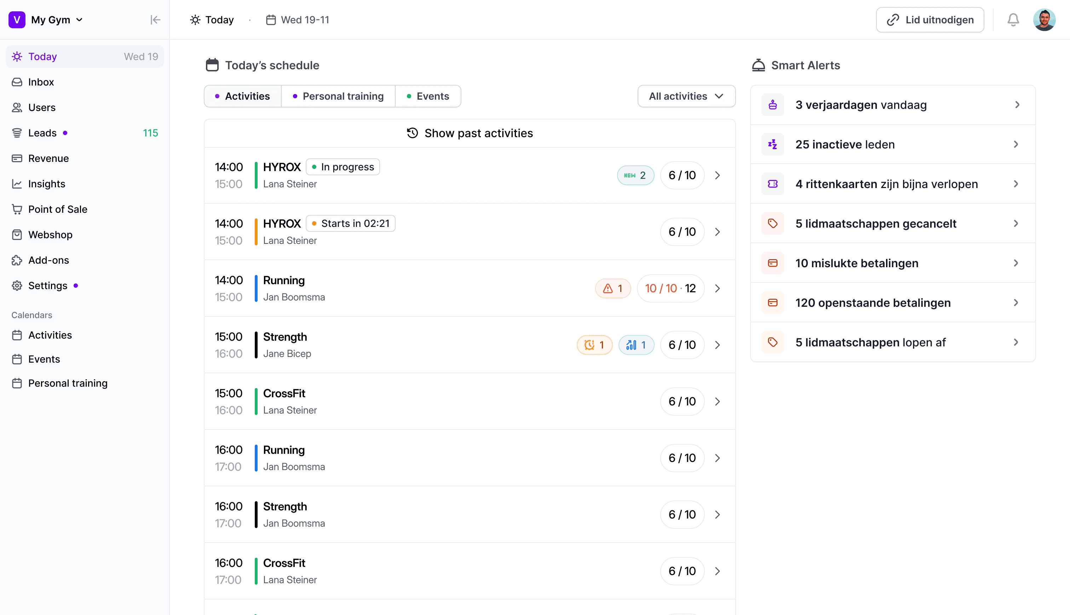Expand the 25 inactieve leden alert

pos(892,145)
